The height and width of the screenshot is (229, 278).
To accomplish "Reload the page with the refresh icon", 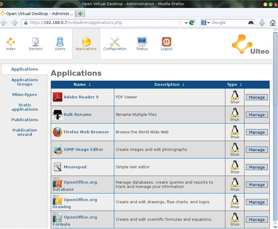I will [192, 23].
